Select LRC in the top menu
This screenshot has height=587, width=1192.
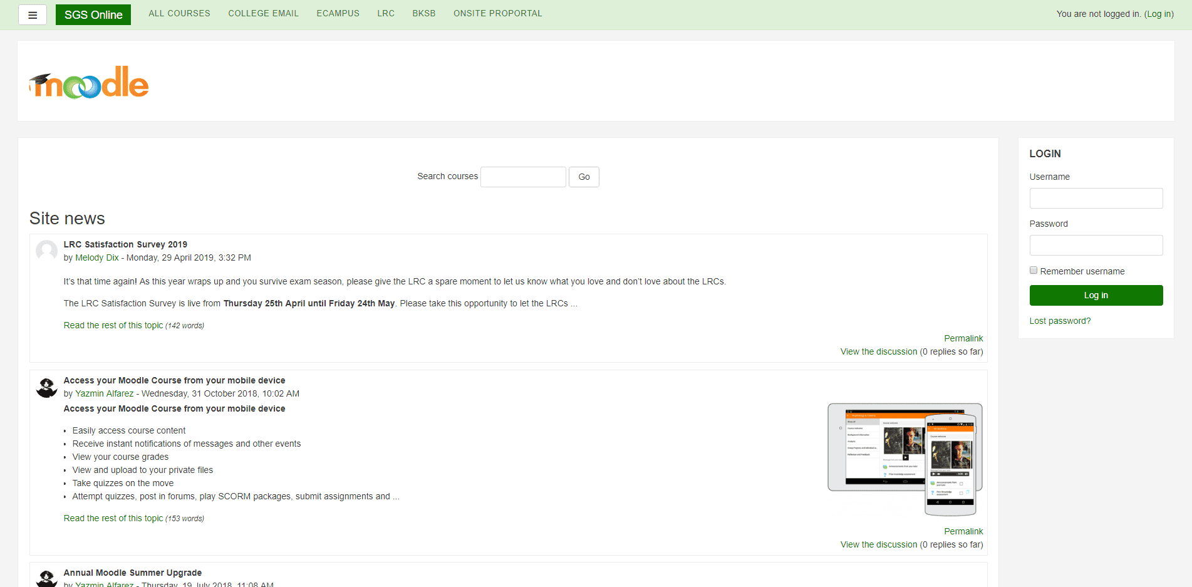pyautogui.click(x=386, y=13)
